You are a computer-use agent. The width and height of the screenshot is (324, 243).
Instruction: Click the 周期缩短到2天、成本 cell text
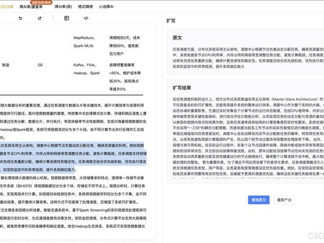(x=125, y=38)
